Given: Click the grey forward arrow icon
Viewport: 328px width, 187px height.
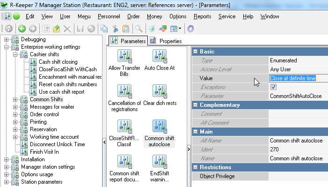Looking at the screenshot, I should tap(33, 29).
